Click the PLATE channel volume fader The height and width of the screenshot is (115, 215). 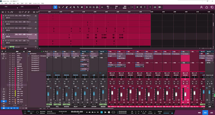pos(48,94)
